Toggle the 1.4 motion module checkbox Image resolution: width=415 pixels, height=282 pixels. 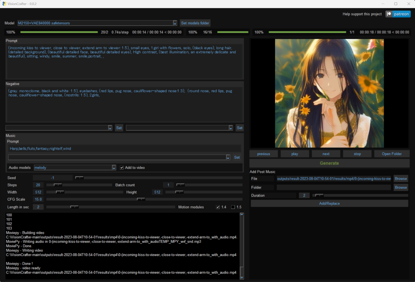218,207
